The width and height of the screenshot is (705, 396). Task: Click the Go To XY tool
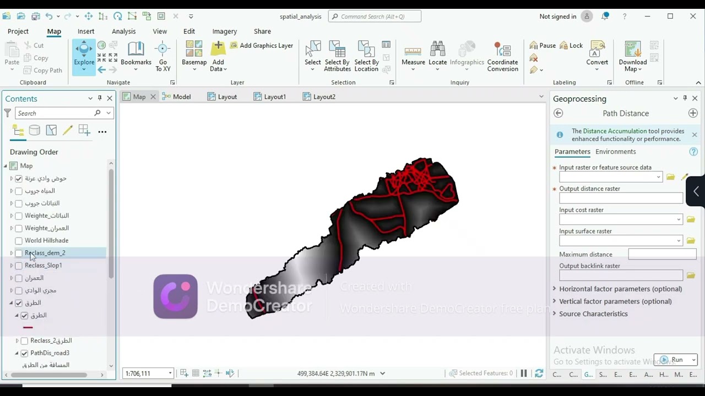coord(163,57)
